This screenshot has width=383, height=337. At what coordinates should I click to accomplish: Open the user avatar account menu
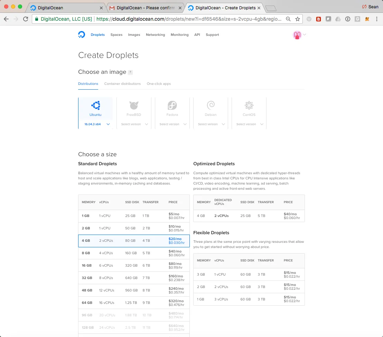(297, 35)
